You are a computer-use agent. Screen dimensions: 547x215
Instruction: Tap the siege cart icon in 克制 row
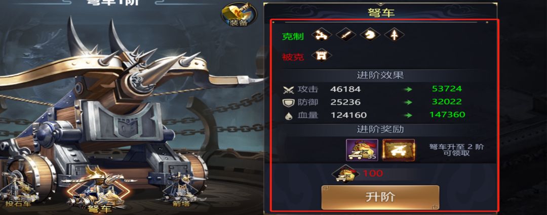[321, 35]
